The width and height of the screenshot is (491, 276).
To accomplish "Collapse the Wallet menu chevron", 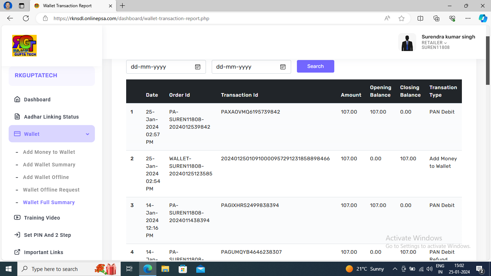I will [87, 134].
